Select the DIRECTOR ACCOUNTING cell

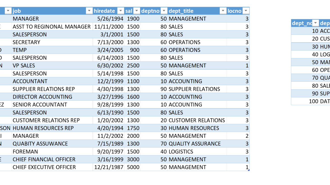(x=52, y=97)
